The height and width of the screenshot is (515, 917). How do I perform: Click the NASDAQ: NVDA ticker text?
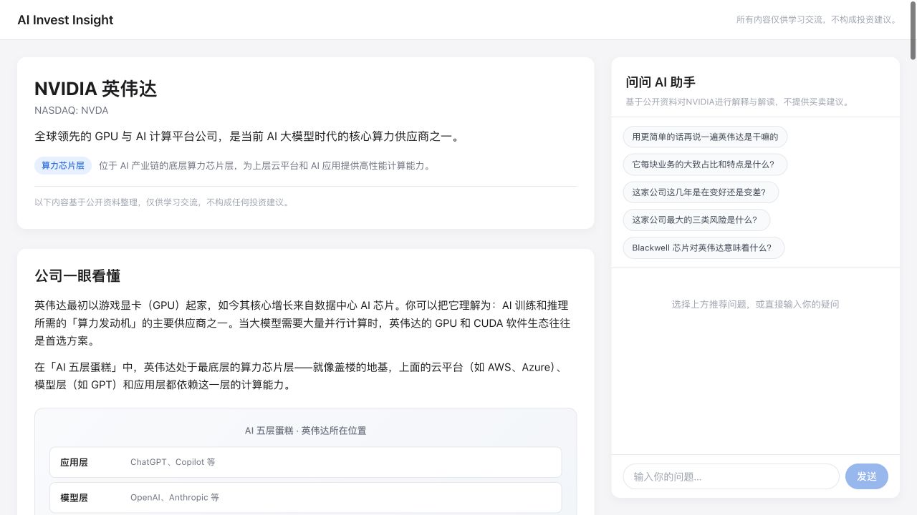(x=72, y=111)
